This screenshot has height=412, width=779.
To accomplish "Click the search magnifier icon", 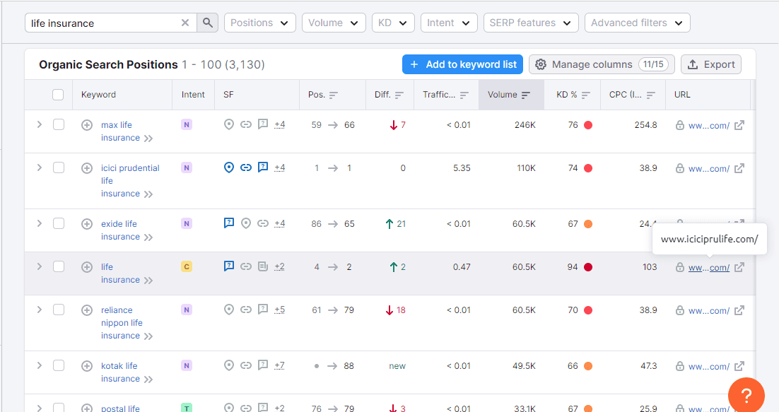I will (x=208, y=23).
